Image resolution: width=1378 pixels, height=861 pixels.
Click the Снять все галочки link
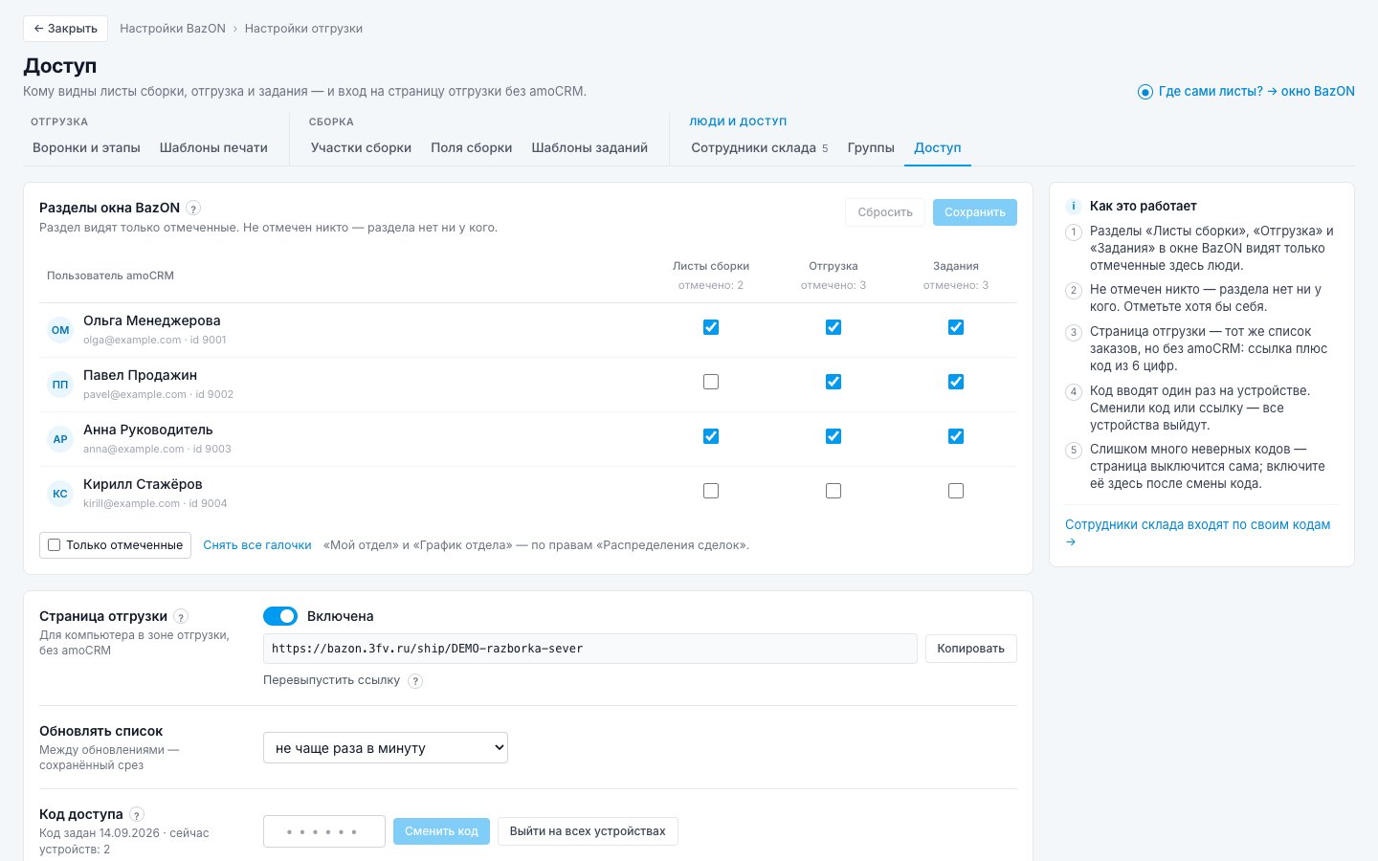pyautogui.click(x=257, y=545)
